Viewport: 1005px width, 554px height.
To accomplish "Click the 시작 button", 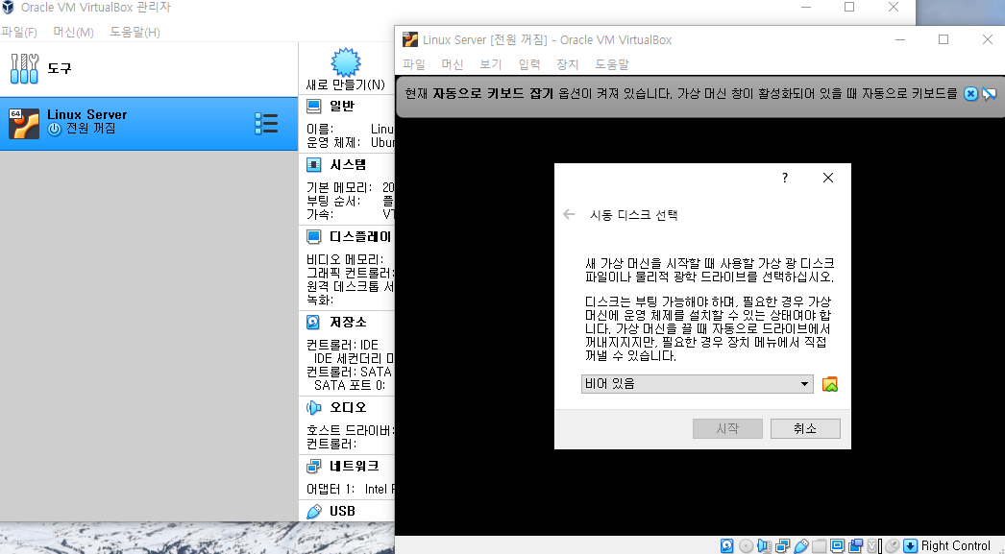I will (x=727, y=428).
